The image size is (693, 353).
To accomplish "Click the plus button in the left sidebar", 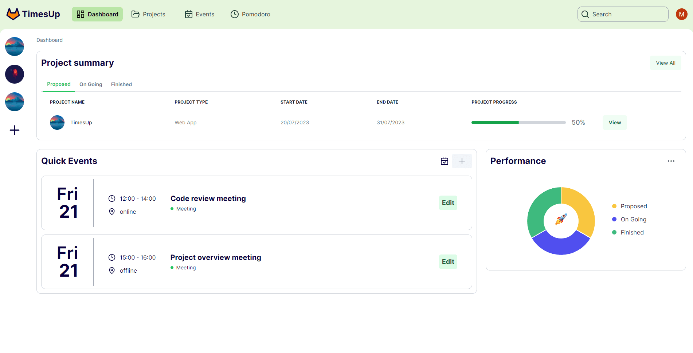I will 14,130.
